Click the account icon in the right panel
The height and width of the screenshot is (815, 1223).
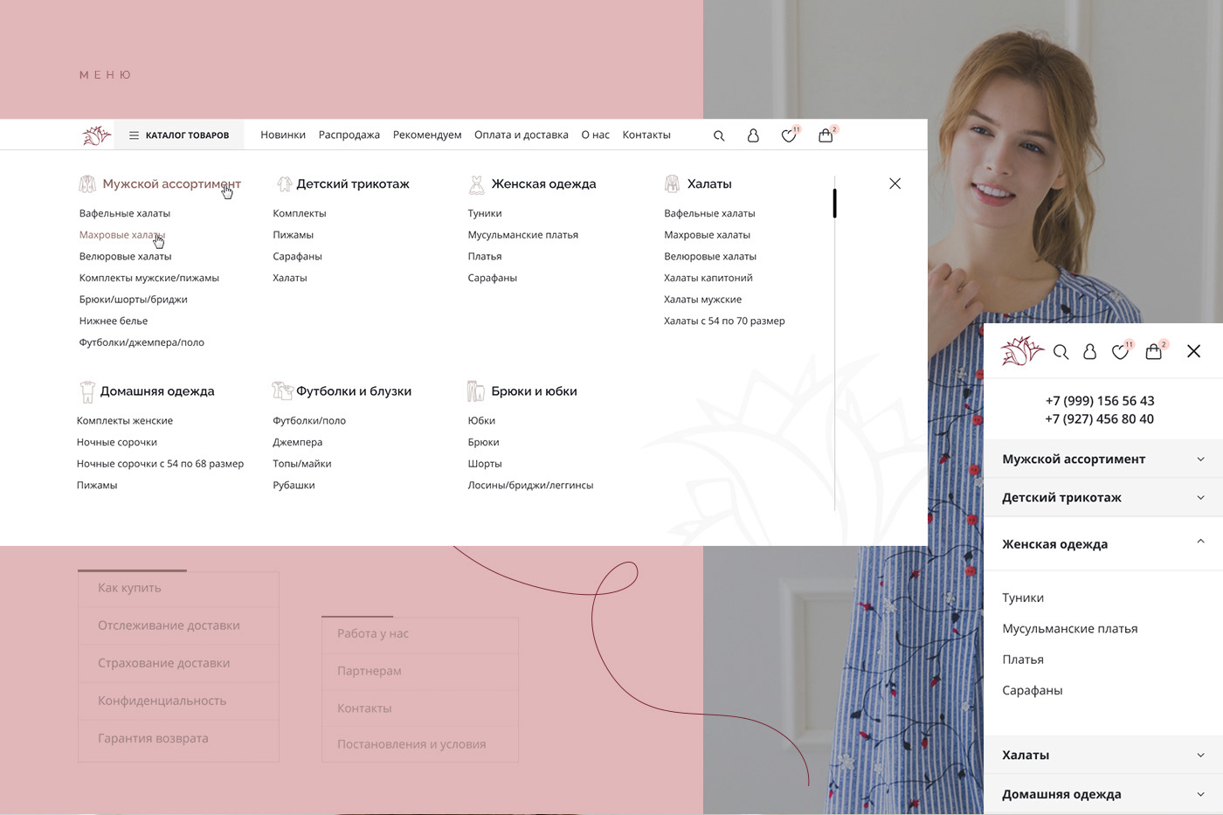pos(1090,352)
